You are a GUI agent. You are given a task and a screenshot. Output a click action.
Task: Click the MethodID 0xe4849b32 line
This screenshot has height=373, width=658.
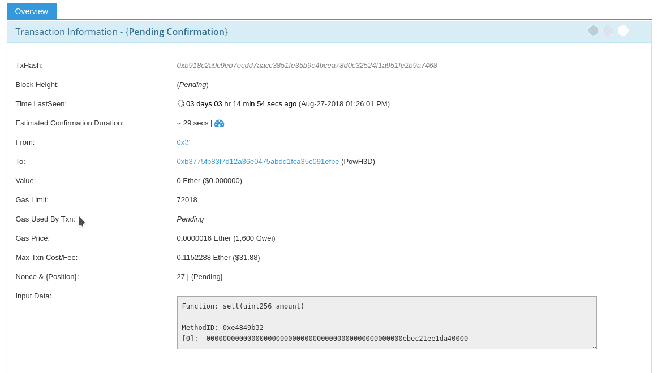coord(222,328)
